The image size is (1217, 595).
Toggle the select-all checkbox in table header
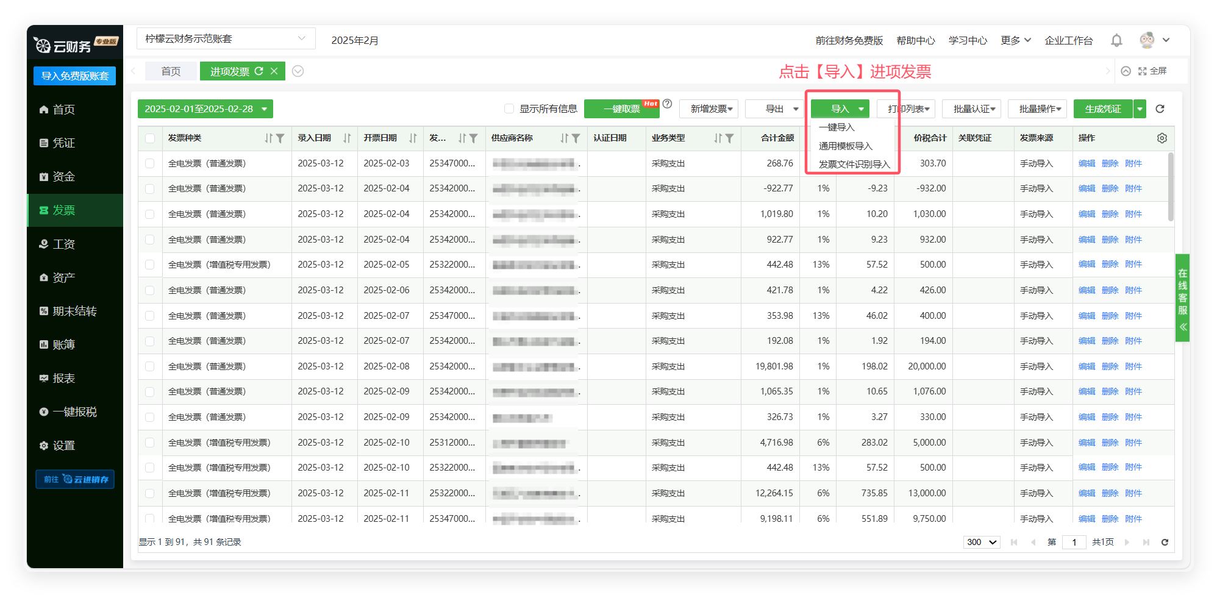tap(150, 138)
